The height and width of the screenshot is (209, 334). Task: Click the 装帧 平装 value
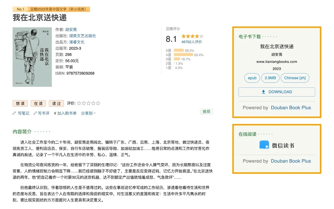69,67
